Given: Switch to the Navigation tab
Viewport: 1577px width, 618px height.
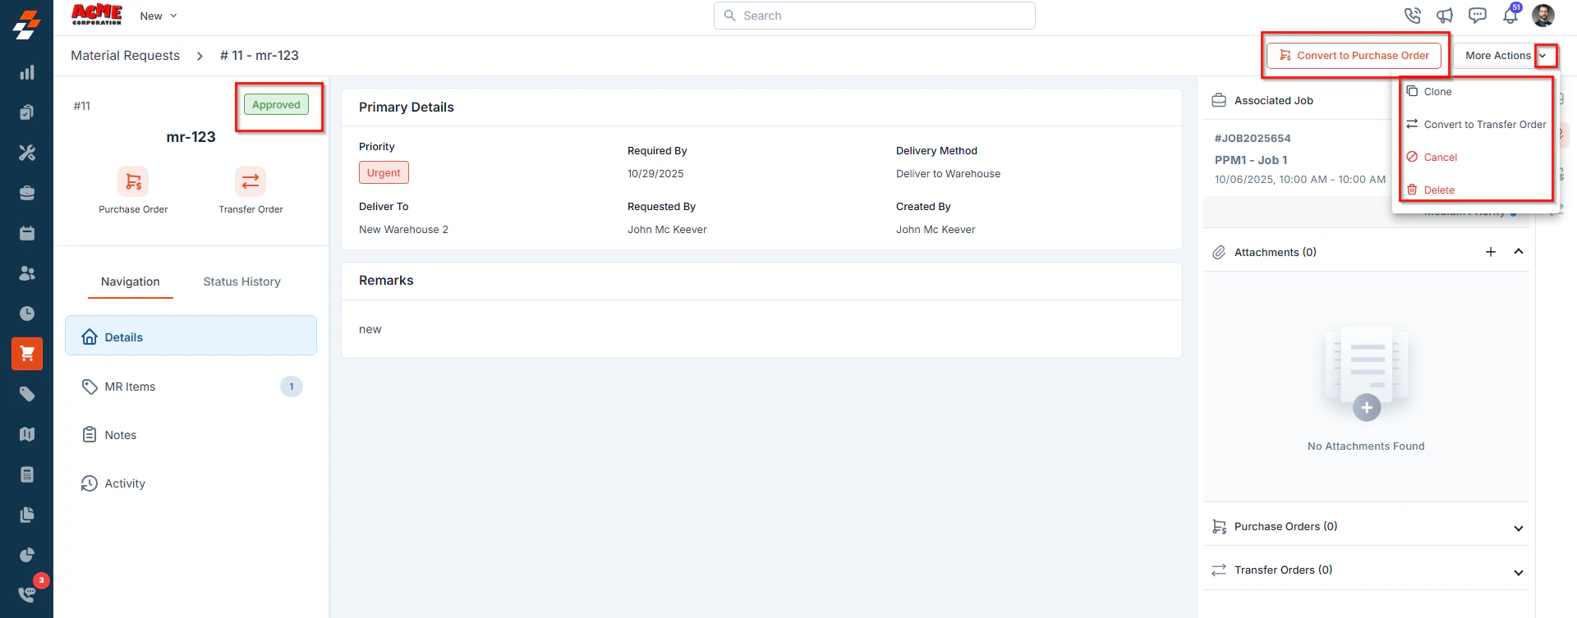Looking at the screenshot, I should [x=131, y=282].
